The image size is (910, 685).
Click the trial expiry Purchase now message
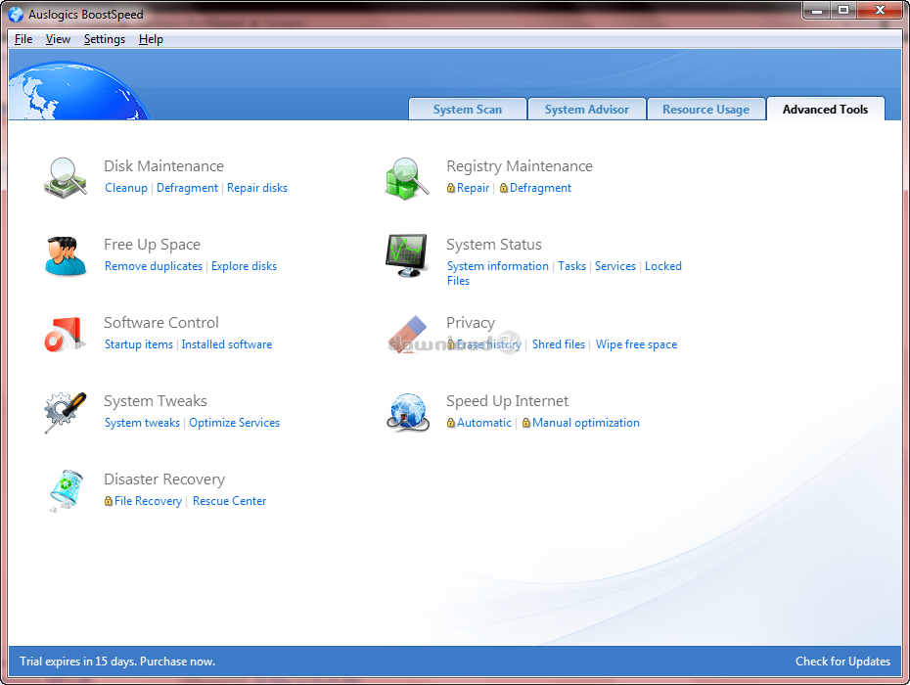[117, 662]
